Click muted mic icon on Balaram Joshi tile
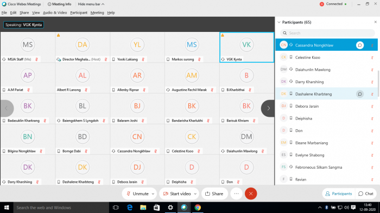380x213 pixels. tap(143, 121)
